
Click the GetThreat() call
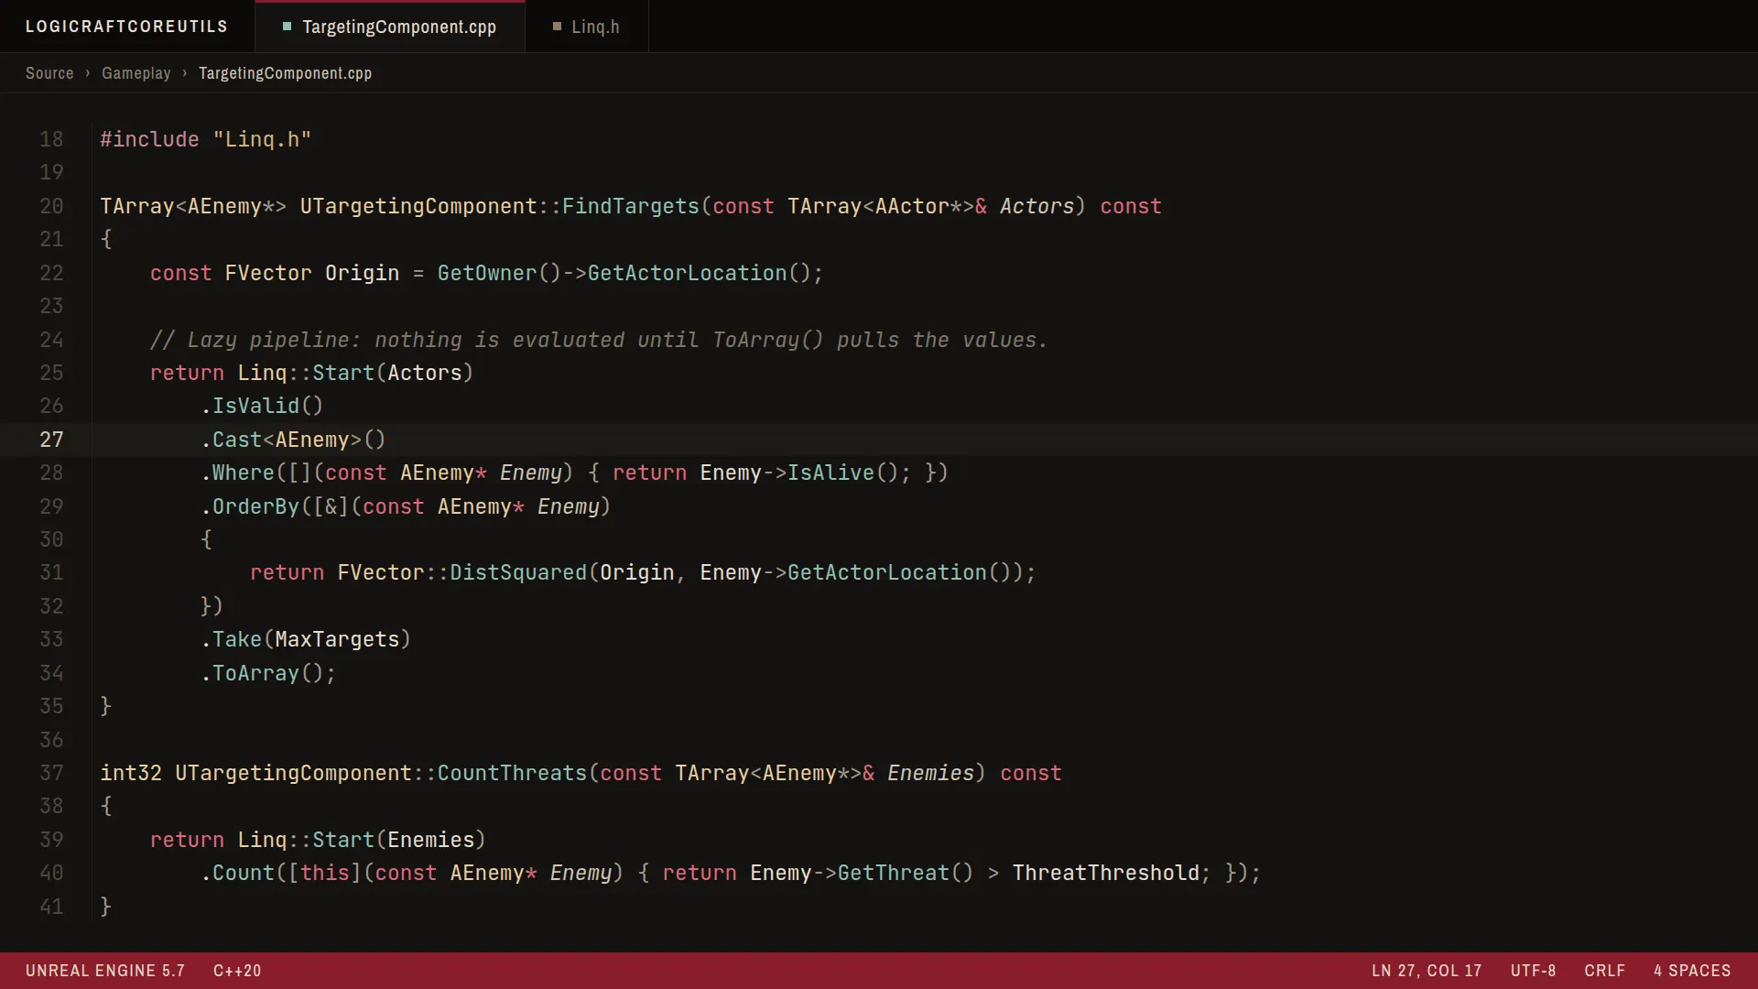[x=906, y=873]
